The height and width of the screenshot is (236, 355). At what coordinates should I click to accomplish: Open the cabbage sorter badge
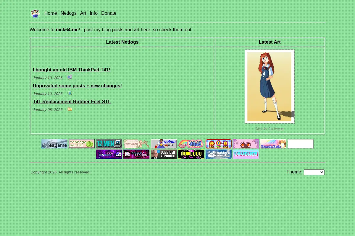pyautogui.click(x=82, y=144)
